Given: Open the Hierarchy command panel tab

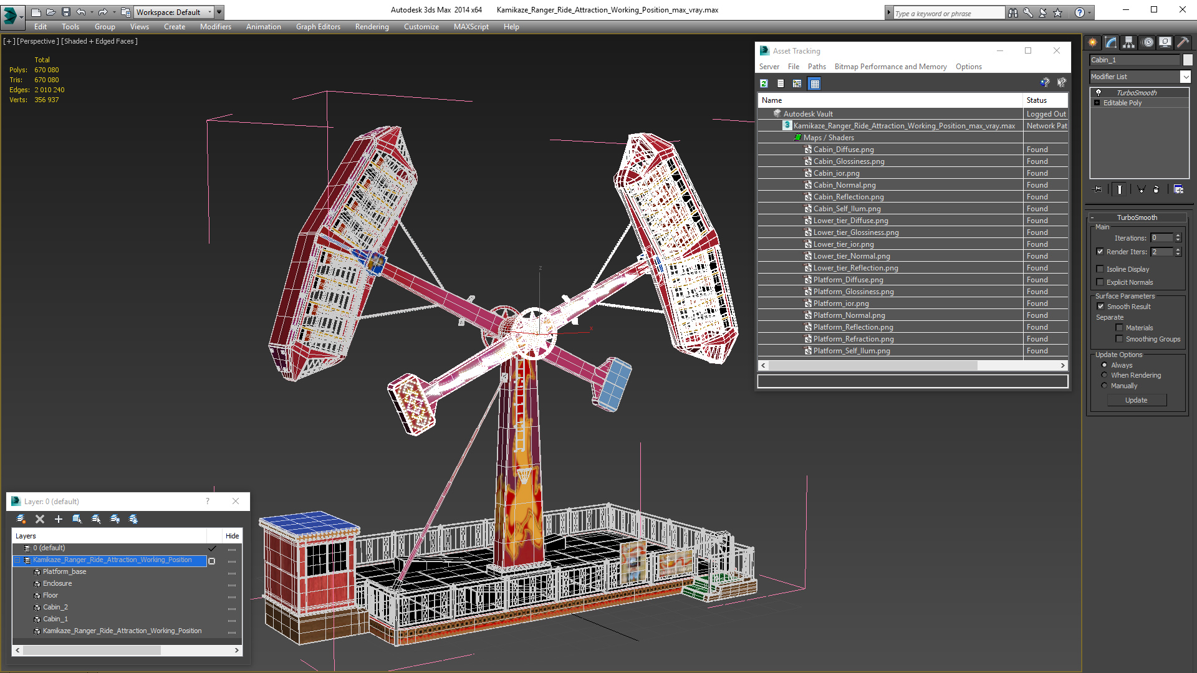Looking at the screenshot, I should (x=1129, y=42).
